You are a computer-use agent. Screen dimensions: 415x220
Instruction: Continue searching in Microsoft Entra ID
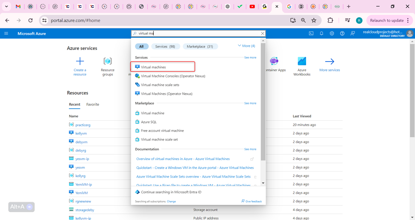168,192
